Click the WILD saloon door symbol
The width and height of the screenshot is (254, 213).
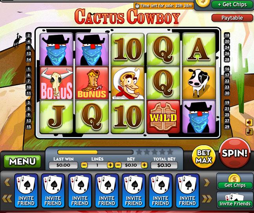[x=163, y=117]
